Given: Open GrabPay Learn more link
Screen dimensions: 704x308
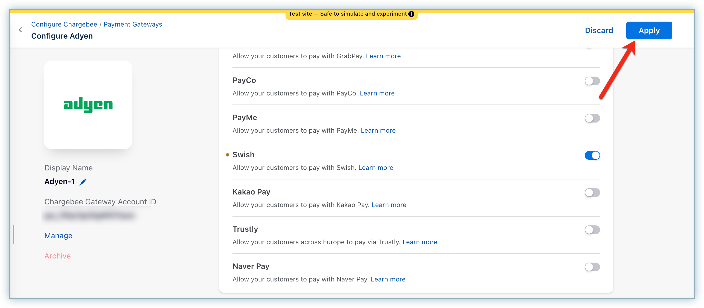Looking at the screenshot, I should 383,56.
